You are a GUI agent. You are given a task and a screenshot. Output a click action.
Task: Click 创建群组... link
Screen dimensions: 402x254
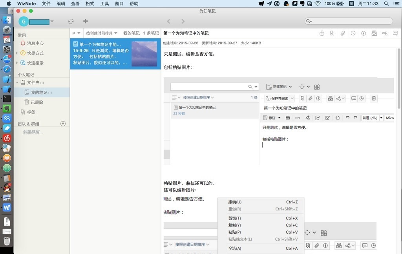[x=33, y=132]
